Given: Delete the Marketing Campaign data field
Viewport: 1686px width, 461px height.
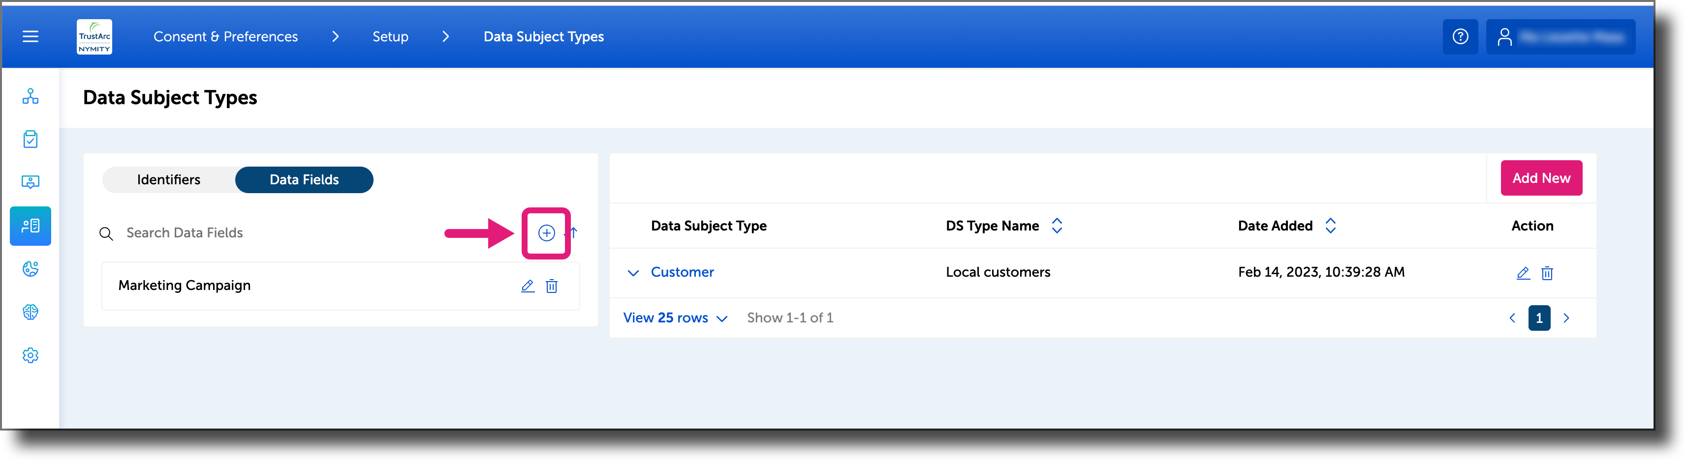Looking at the screenshot, I should (x=552, y=286).
